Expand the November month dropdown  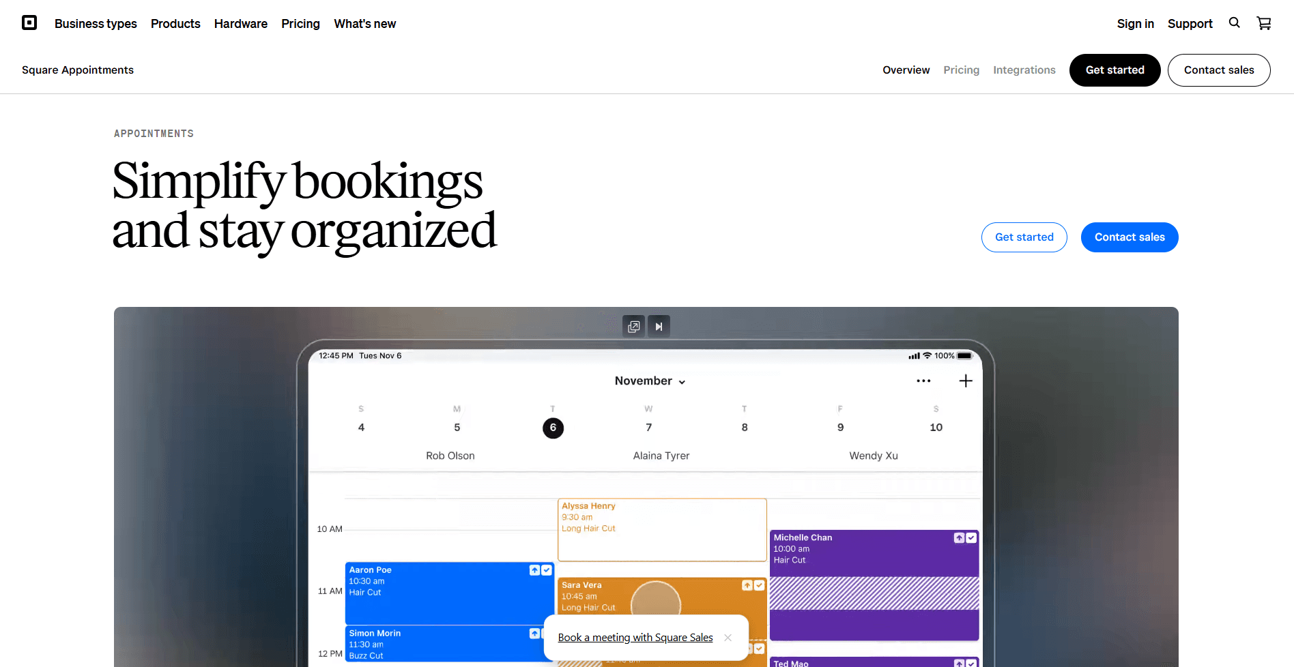coord(650,381)
